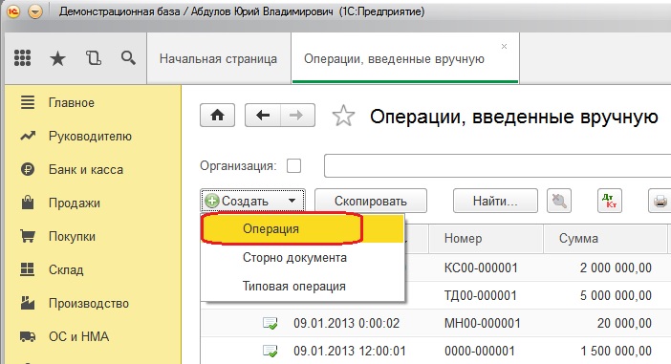Show Дт/Кт postings icon

click(x=610, y=201)
